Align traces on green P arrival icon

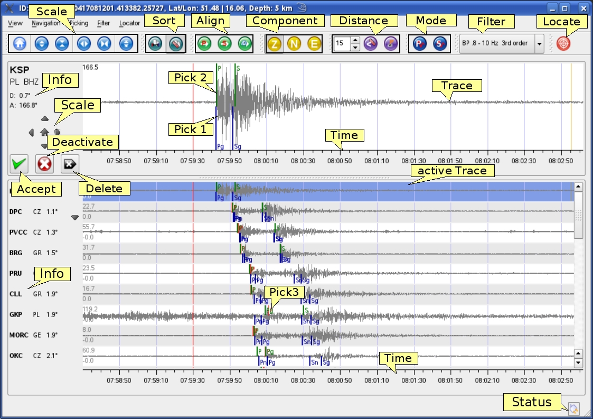[x=204, y=43]
